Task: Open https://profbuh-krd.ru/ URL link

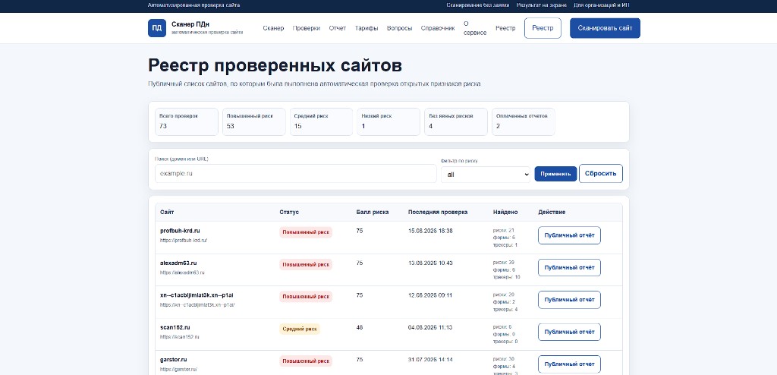Action: [x=184, y=241]
